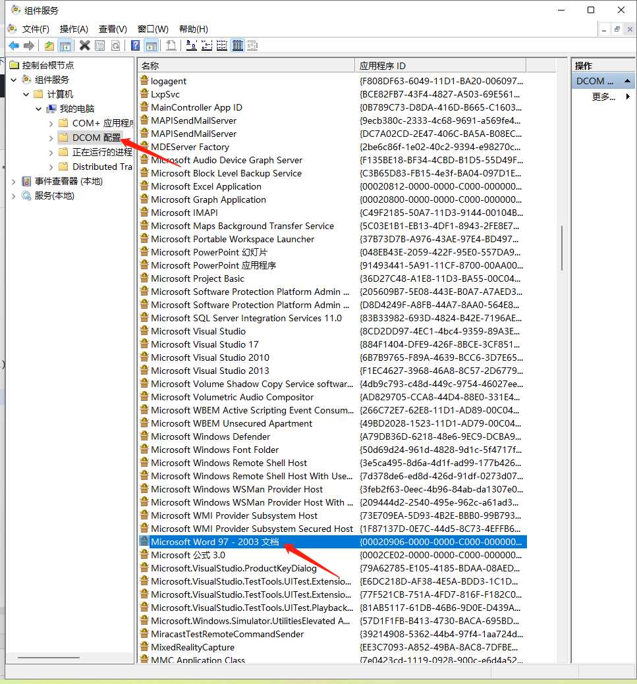Open 更多... actions submenu
Image resolution: width=637 pixels, height=684 pixels.
611,97
